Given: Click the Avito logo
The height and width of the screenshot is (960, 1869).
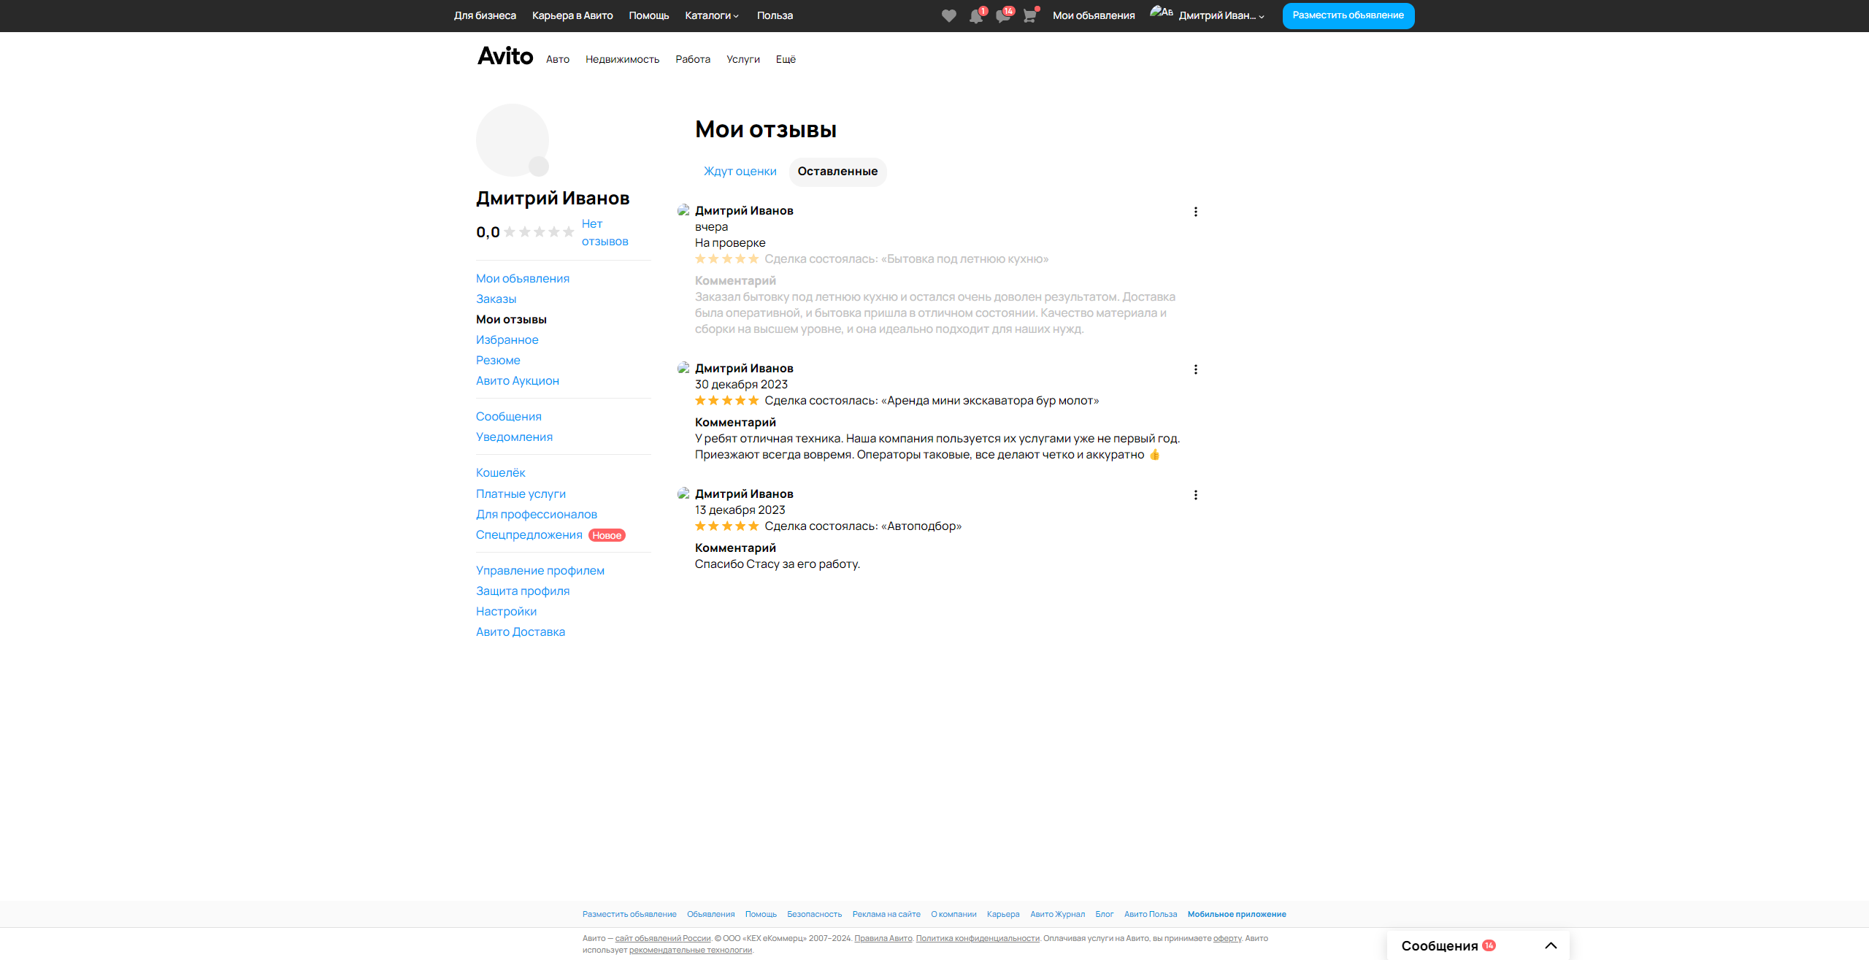Looking at the screenshot, I should tap(505, 56).
